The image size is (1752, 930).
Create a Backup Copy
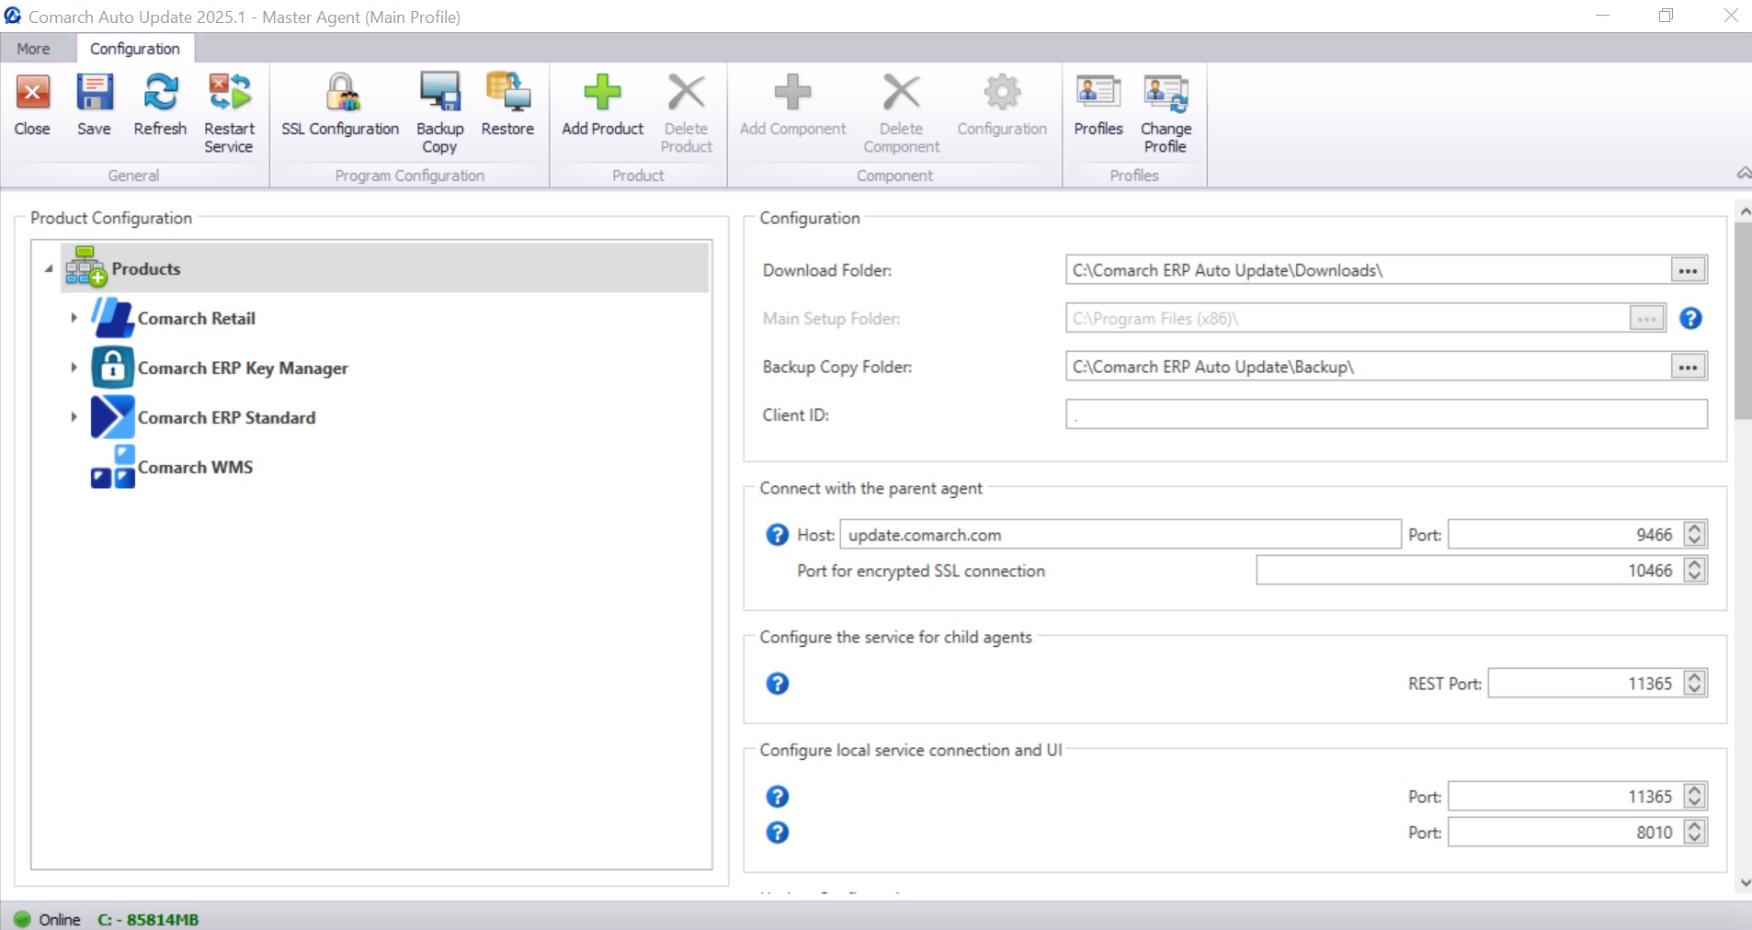tap(440, 93)
